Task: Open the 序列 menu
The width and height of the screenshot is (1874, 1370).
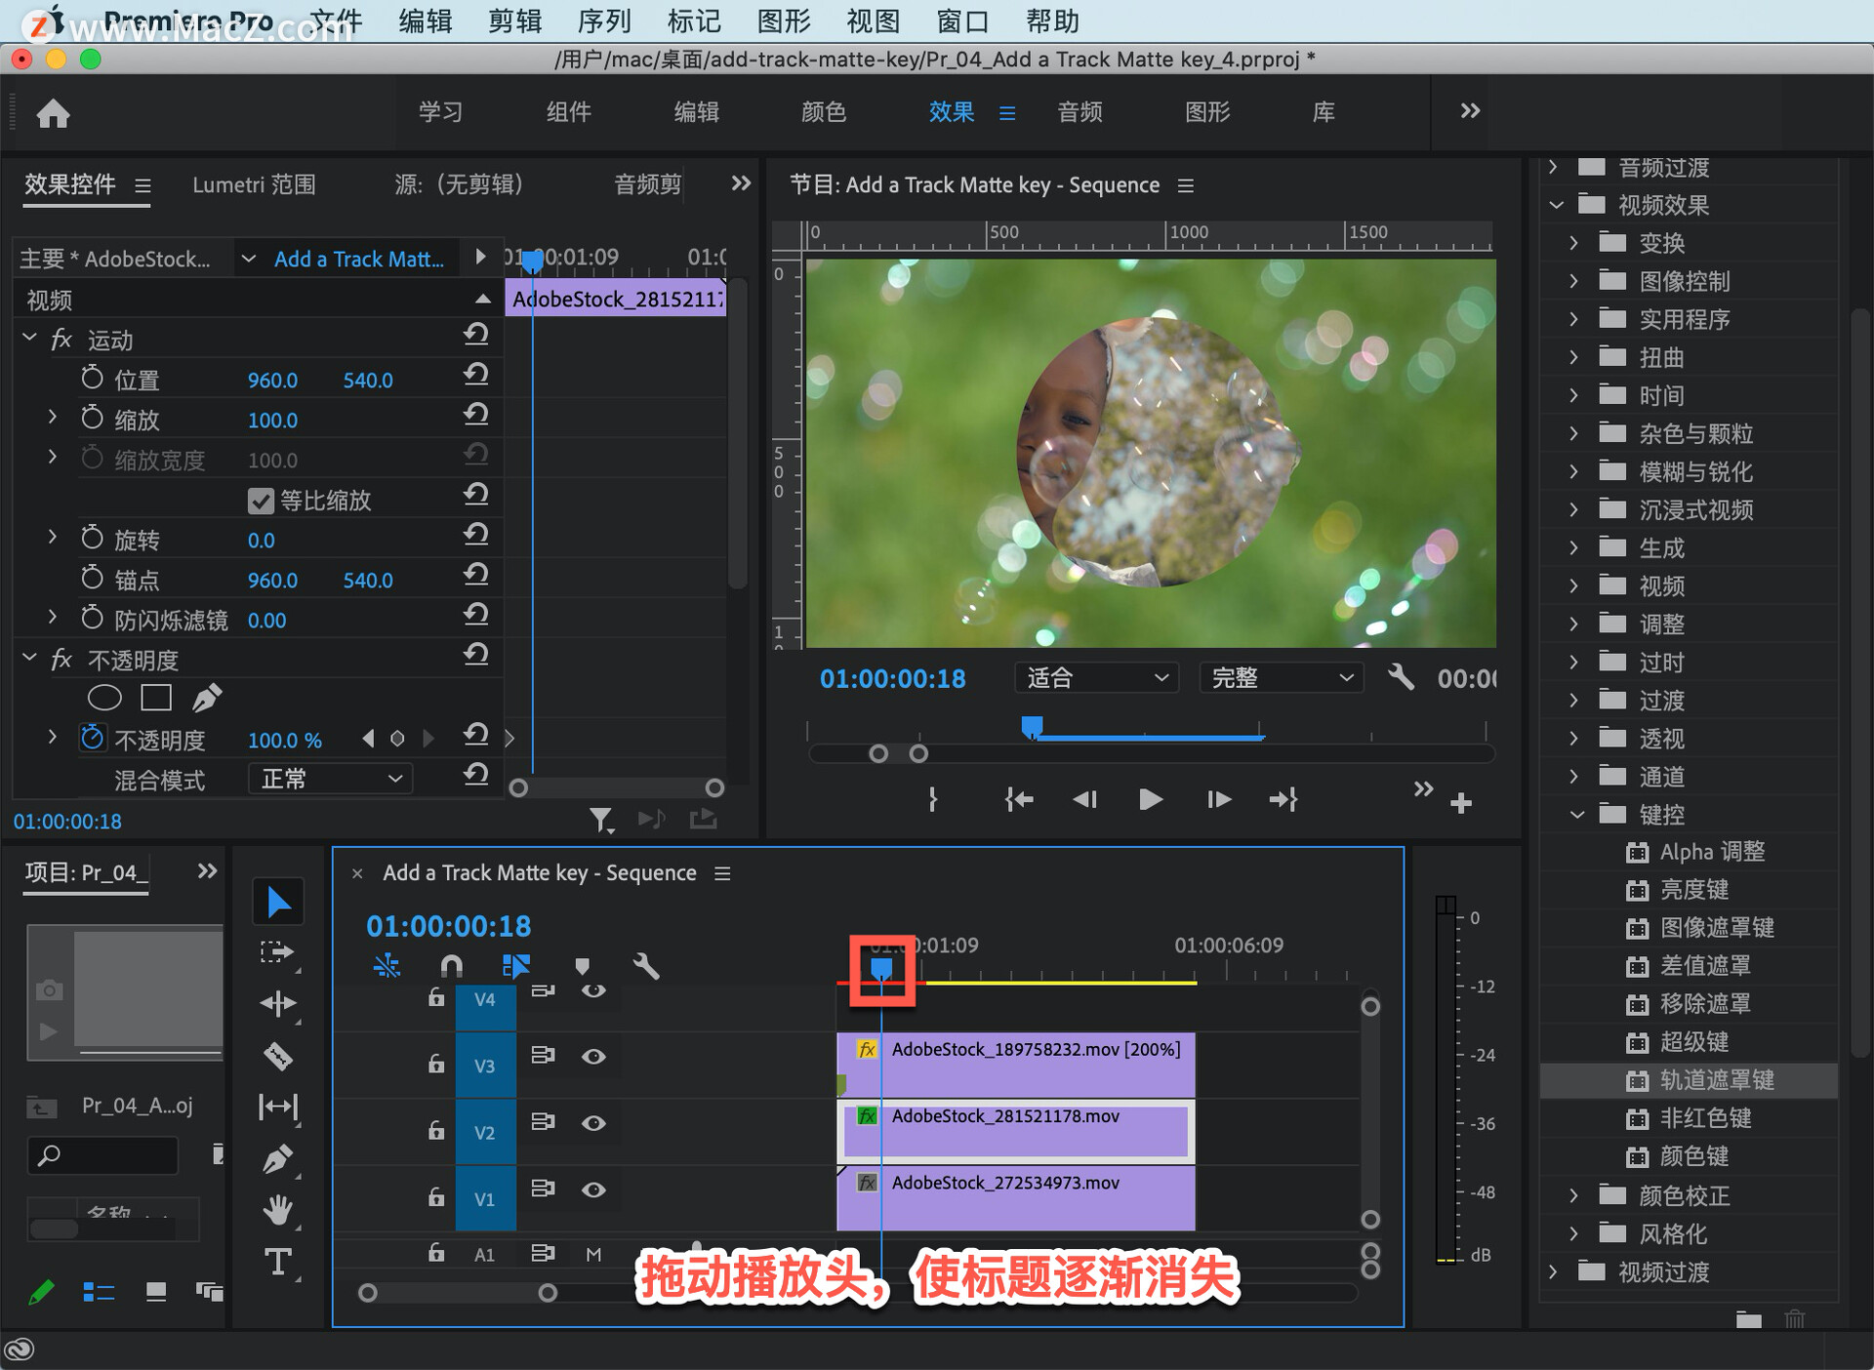Action: [604, 20]
